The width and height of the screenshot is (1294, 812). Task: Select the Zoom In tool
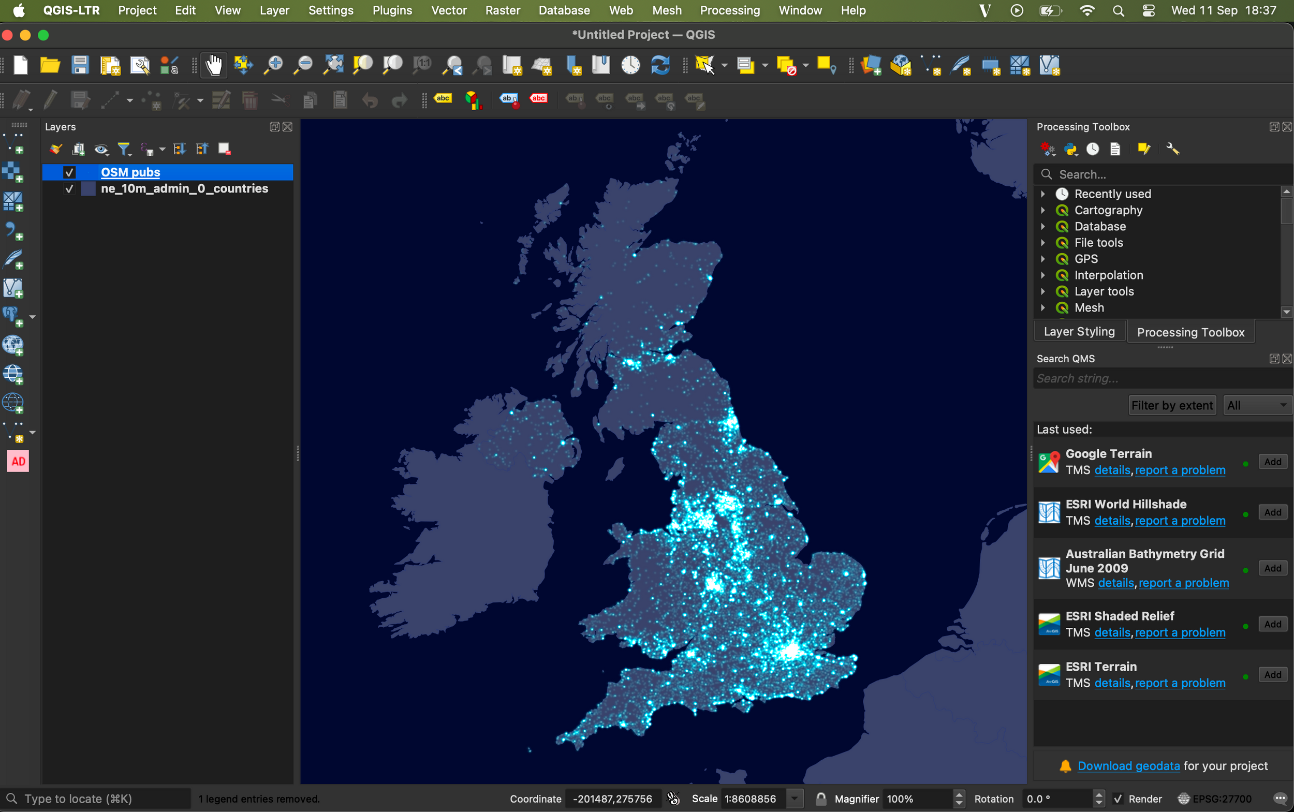(x=273, y=65)
